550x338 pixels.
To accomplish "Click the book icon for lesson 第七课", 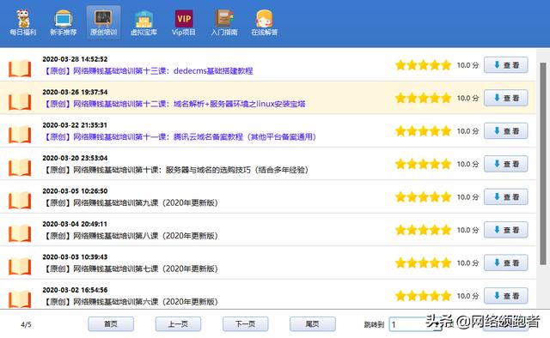I will click(20, 266).
